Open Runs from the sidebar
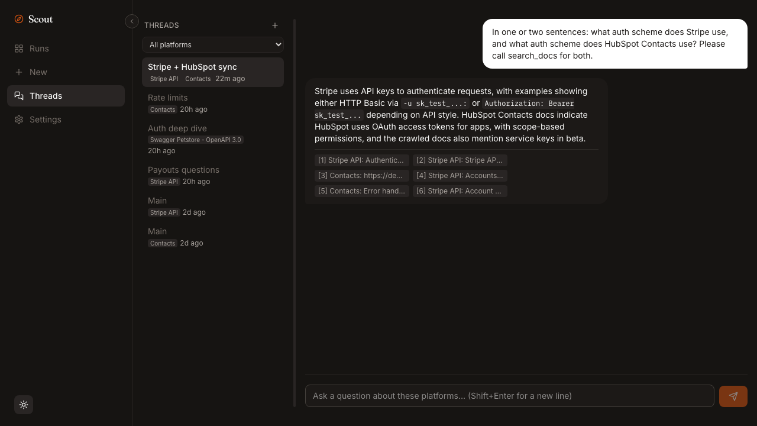 point(66,49)
